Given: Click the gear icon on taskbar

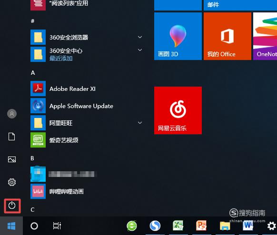Looking at the screenshot, I should (x=272, y=226).
